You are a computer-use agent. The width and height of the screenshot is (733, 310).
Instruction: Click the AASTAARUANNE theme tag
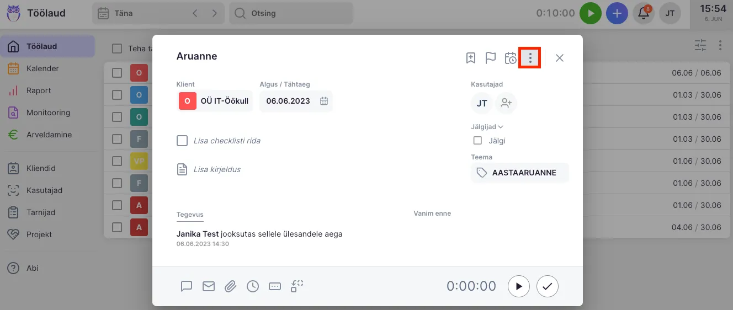tap(519, 173)
